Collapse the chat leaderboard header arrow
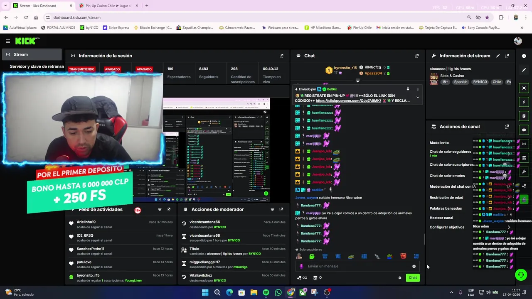The width and height of the screenshot is (532, 299). (x=357, y=81)
